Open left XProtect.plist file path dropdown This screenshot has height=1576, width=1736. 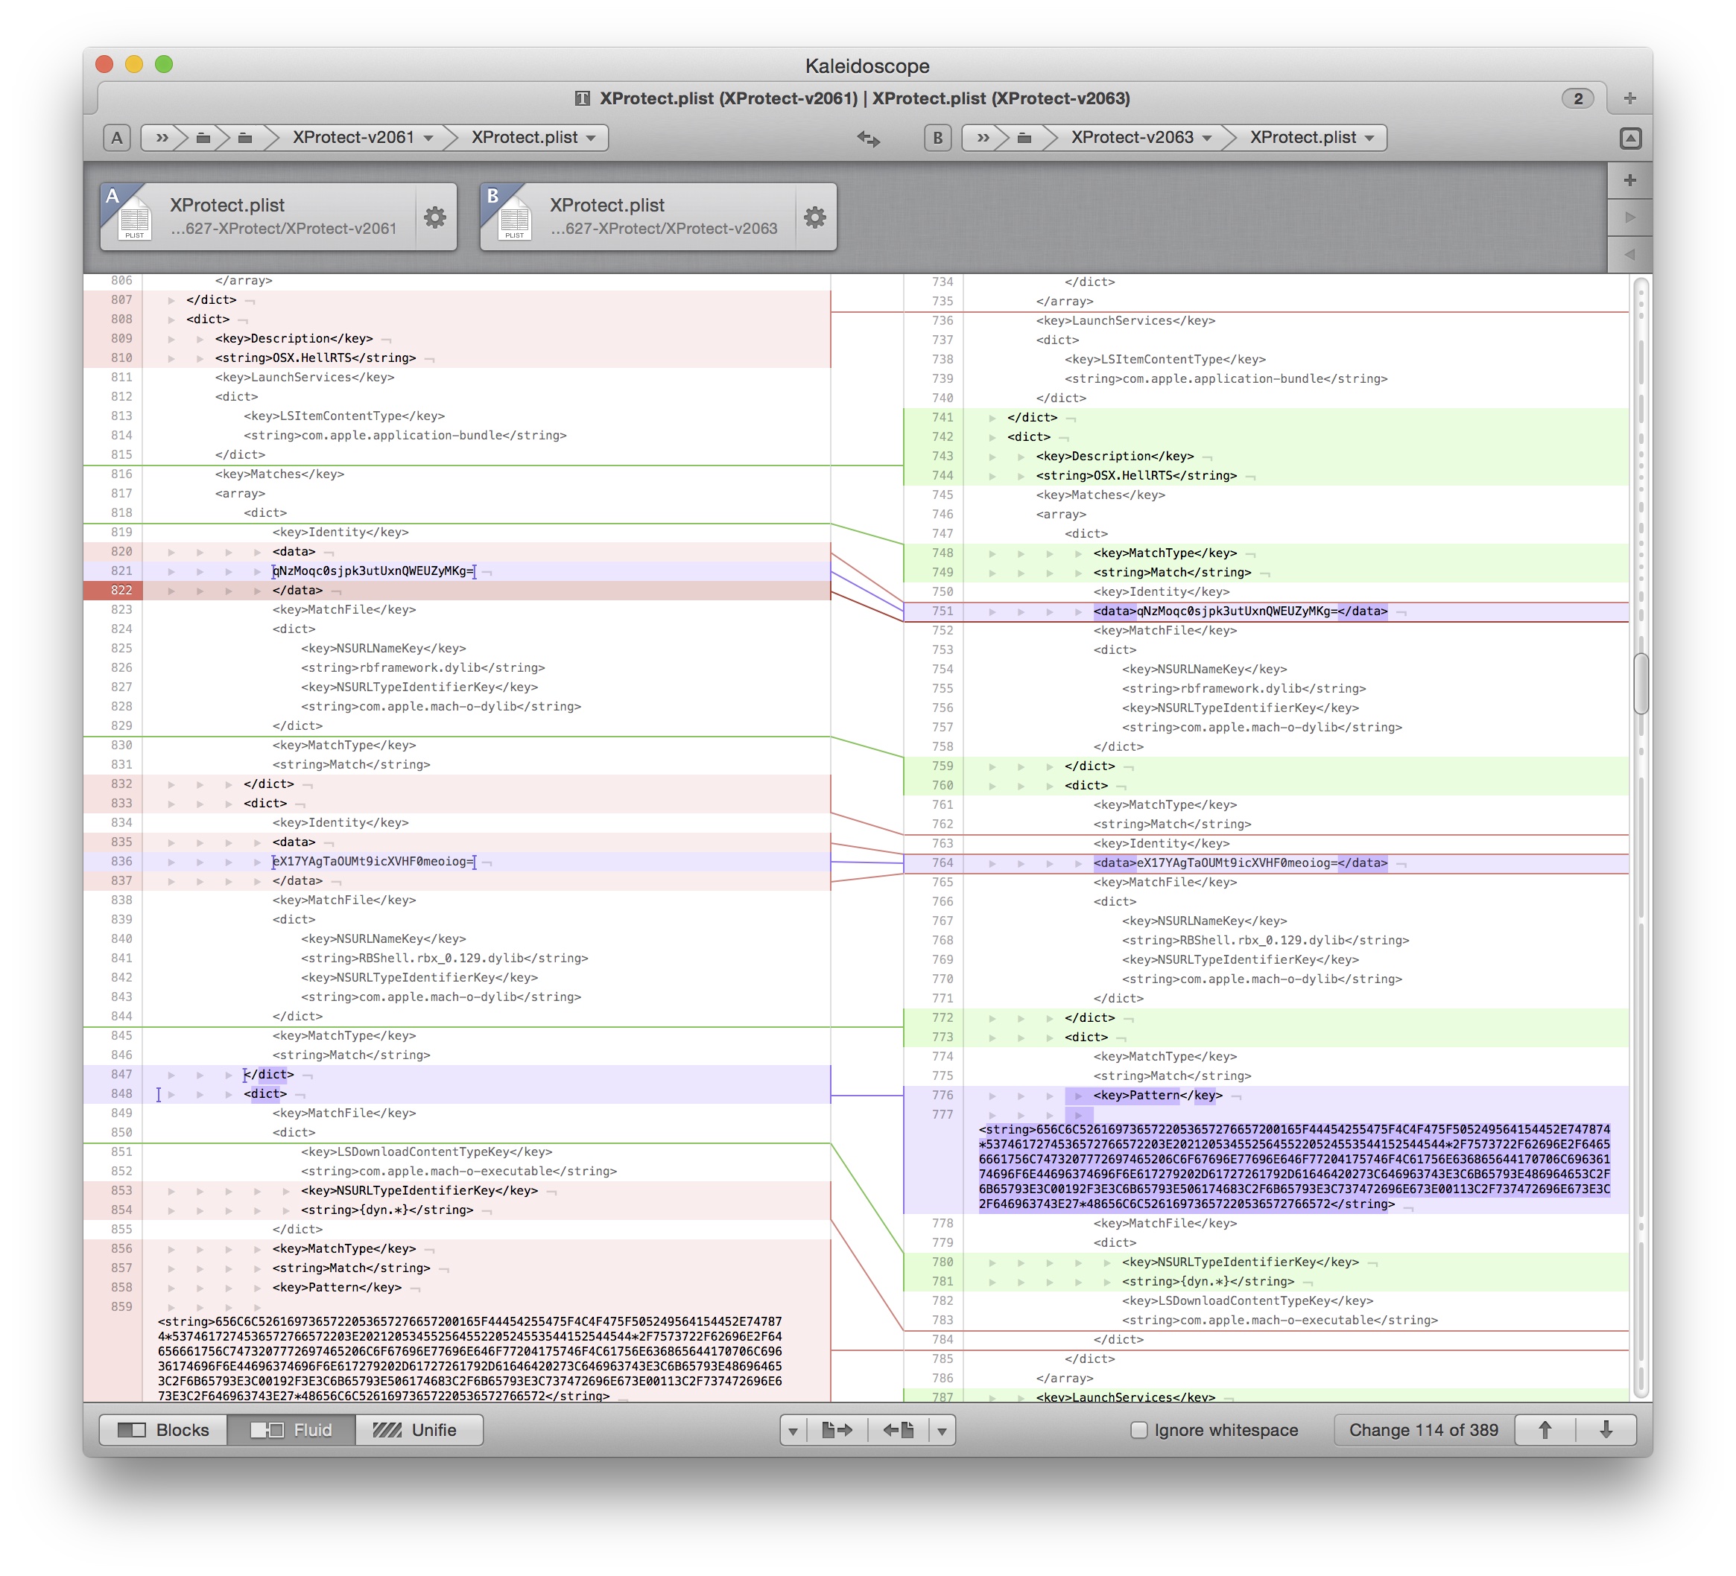tap(533, 138)
